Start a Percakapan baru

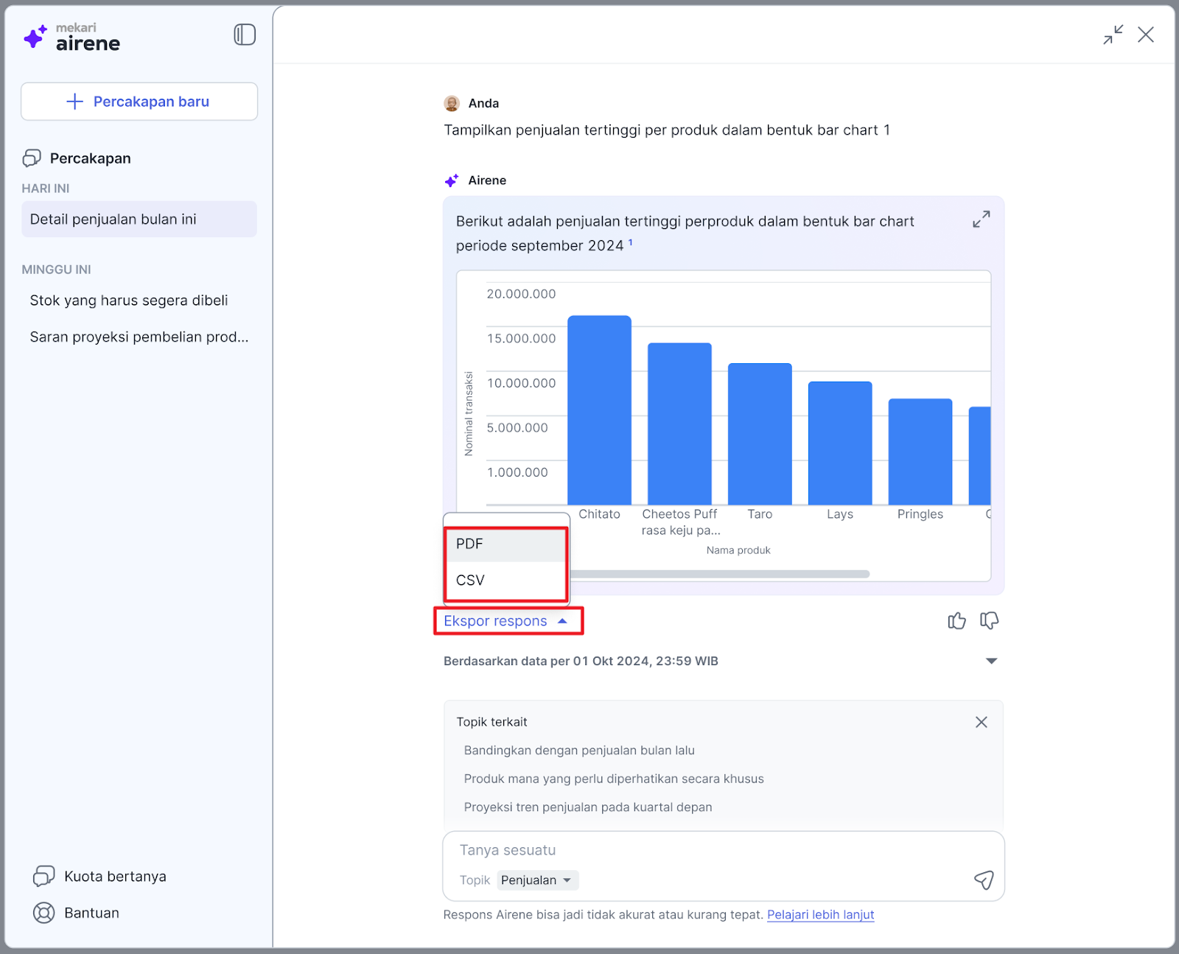[139, 102]
